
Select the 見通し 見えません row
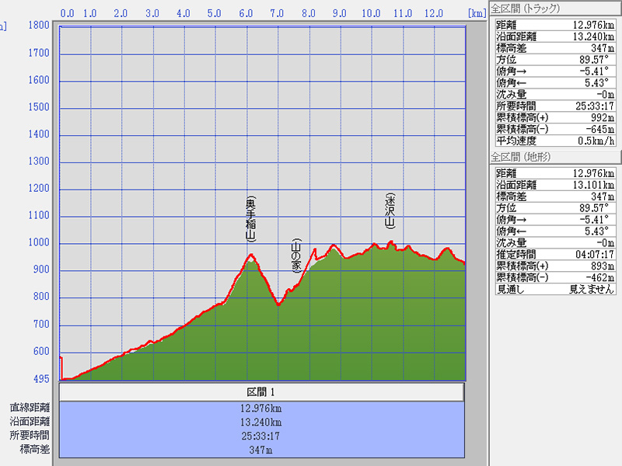[x=555, y=289]
